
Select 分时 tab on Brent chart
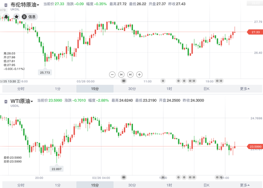tap(21, 89)
